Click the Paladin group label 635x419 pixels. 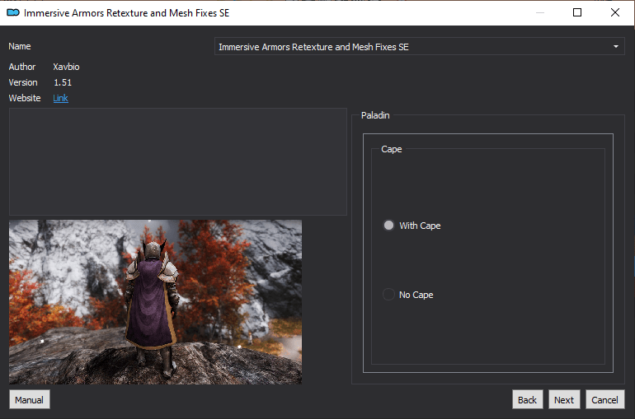pyautogui.click(x=375, y=115)
